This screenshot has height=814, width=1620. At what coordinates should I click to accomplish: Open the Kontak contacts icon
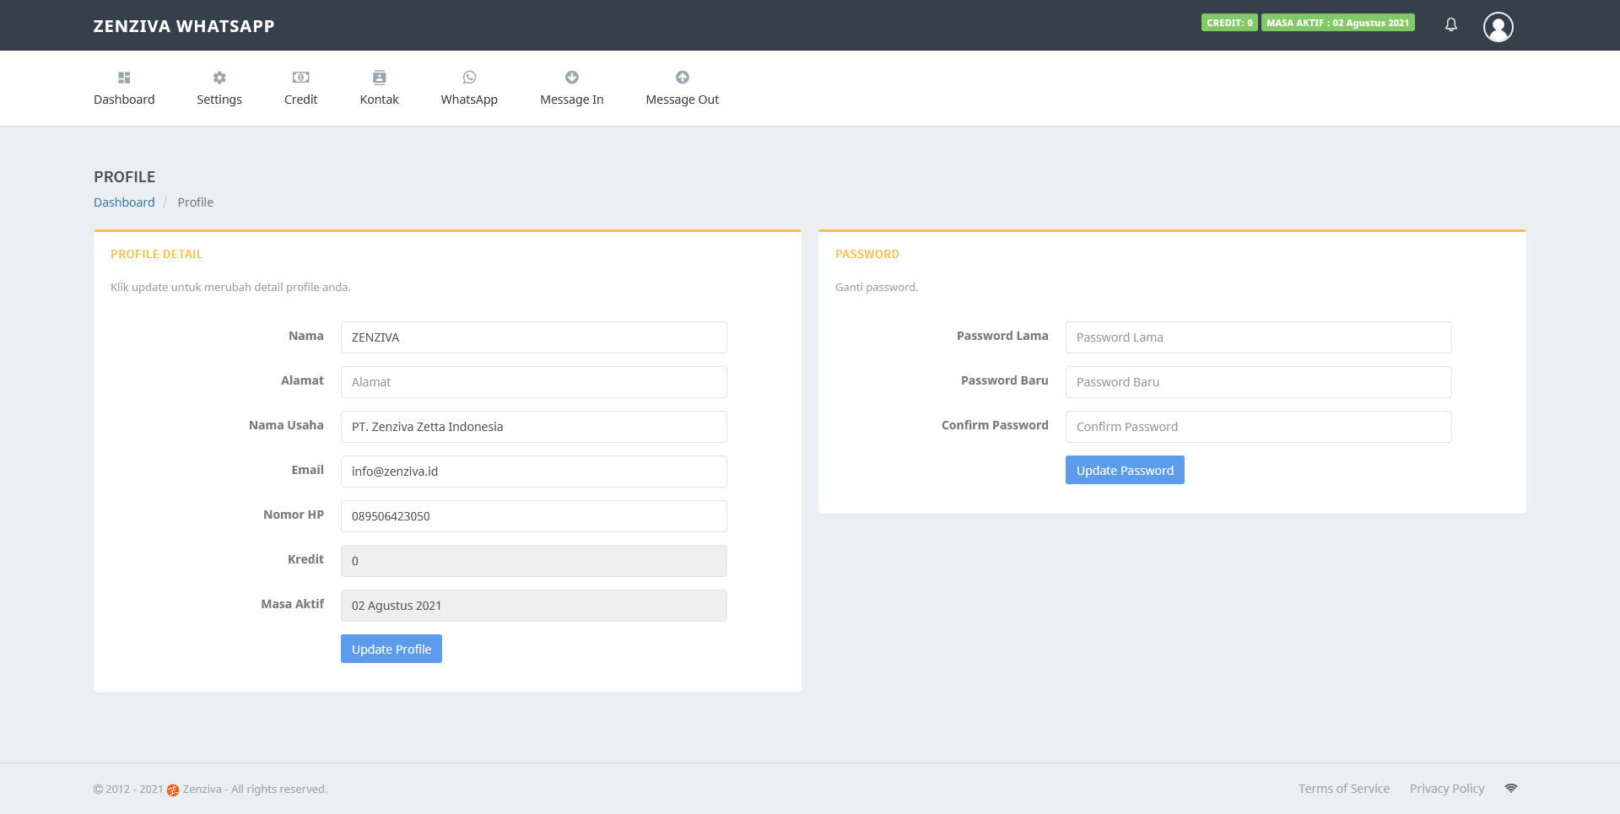click(x=380, y=78)
